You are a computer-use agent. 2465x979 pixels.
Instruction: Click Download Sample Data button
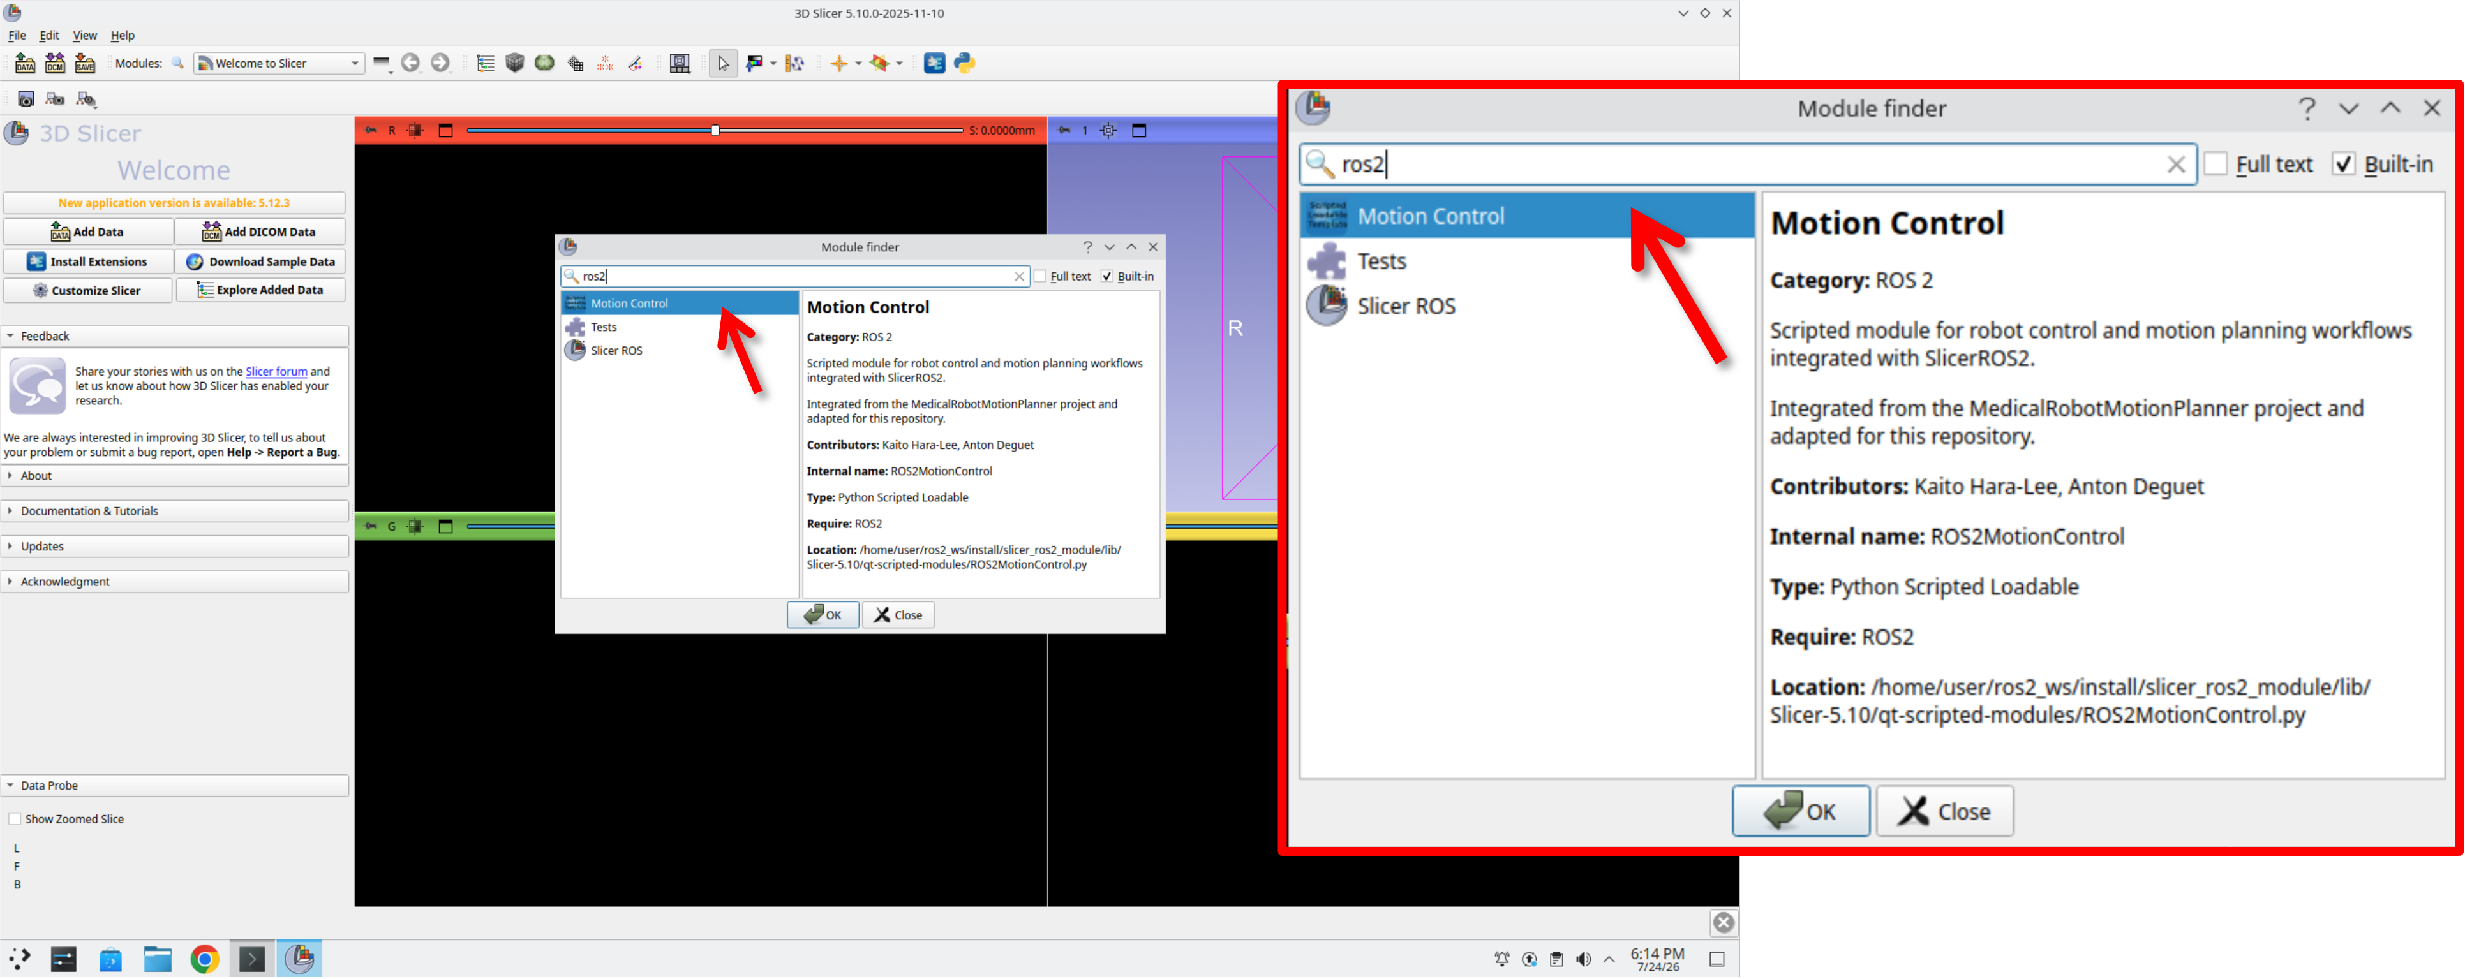click(259, 261)
